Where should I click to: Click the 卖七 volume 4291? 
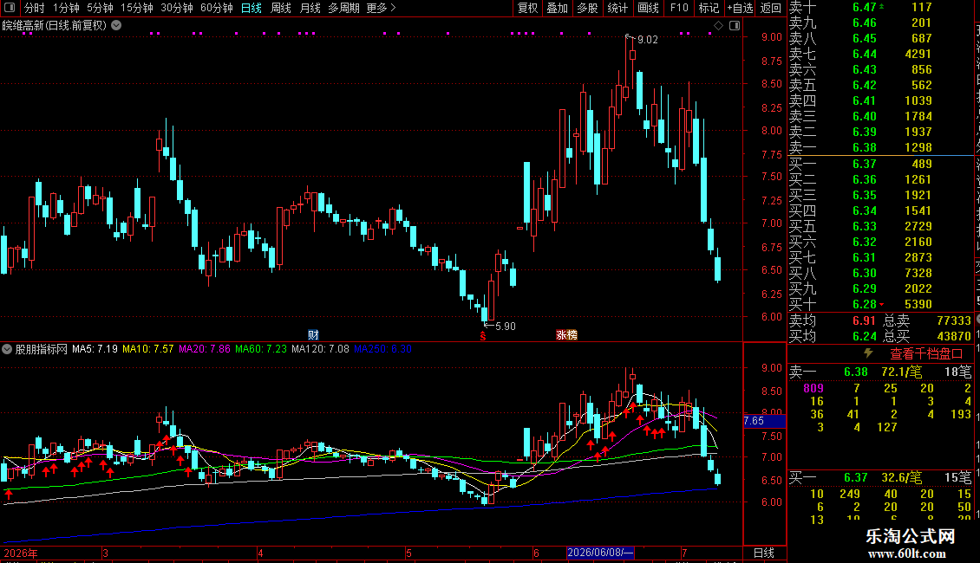pos(918,54)
